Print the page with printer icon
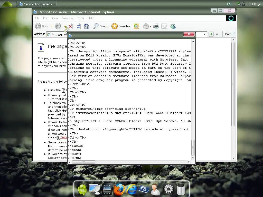Screen dimensions: 263x197 tap(156, 26)
